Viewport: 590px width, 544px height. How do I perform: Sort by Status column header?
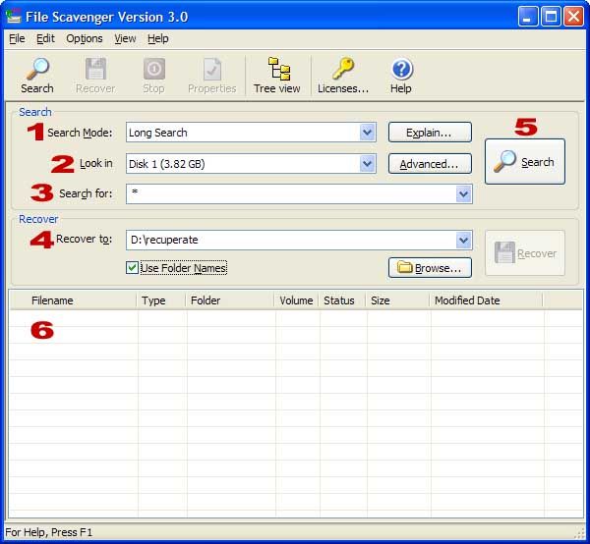(341, 300)
